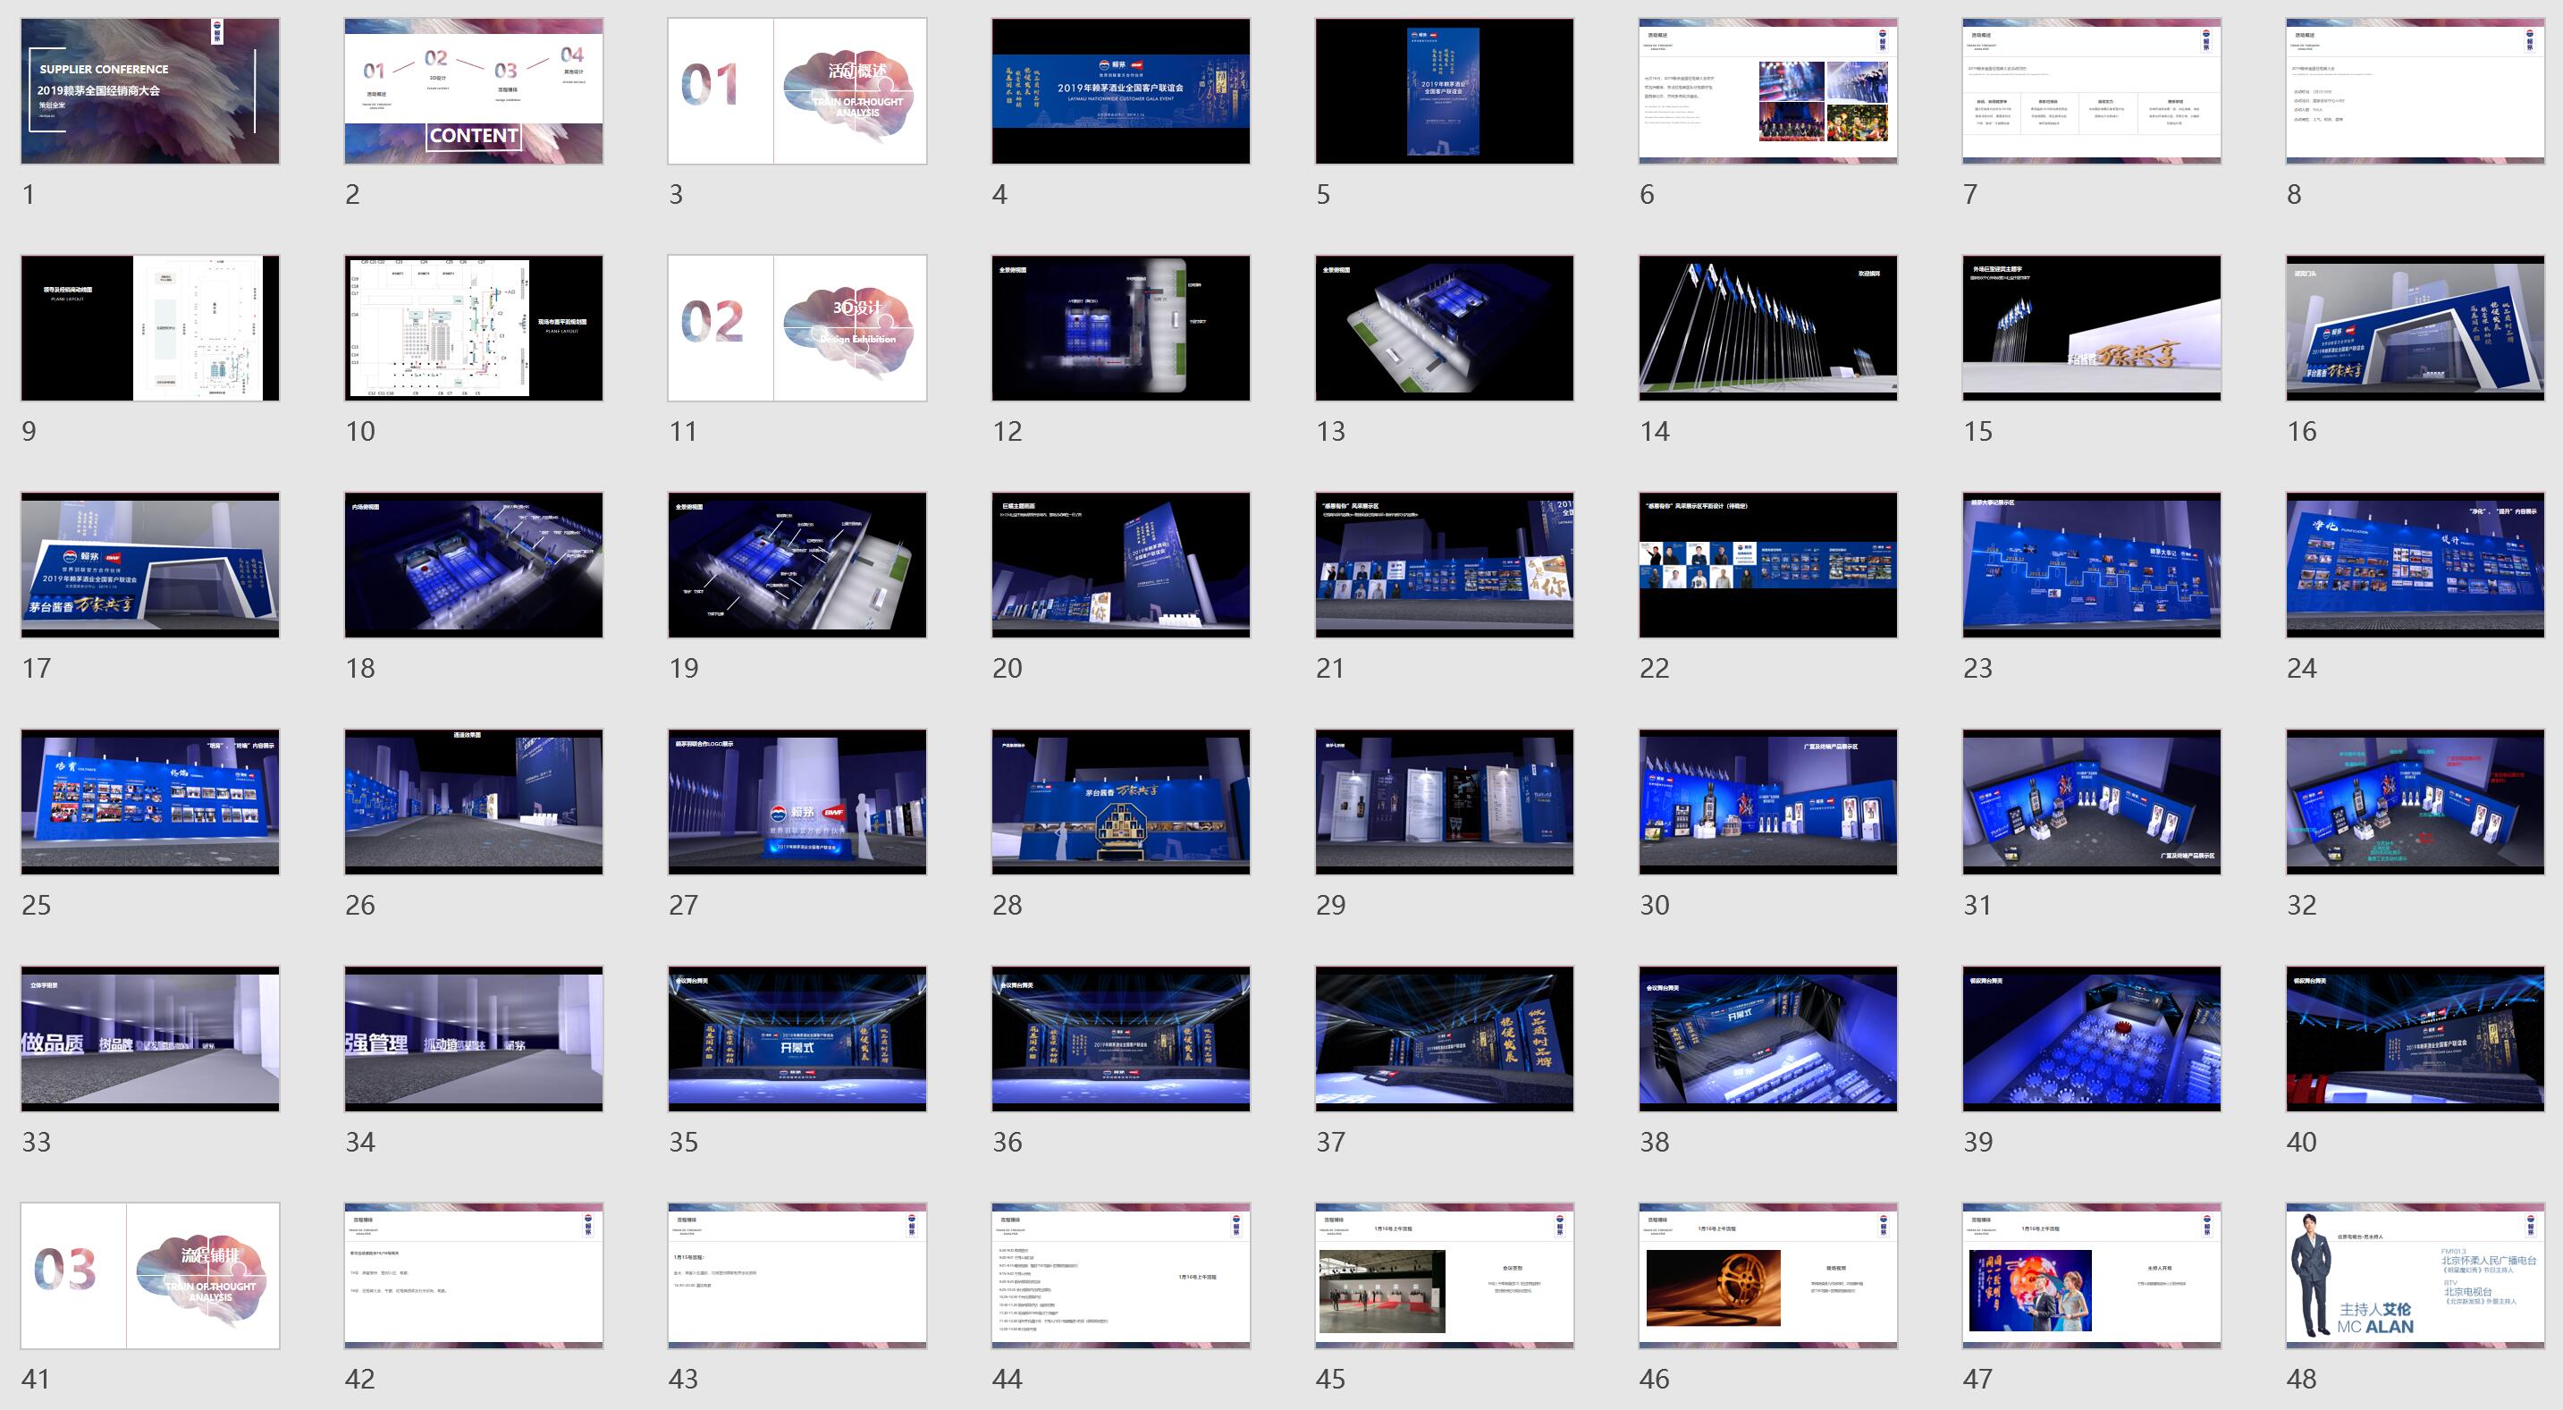This screenshot has height=1410, width=2563.
Task: Select slide 15 outdoor sign render
Action: [x=2091, y=327]
